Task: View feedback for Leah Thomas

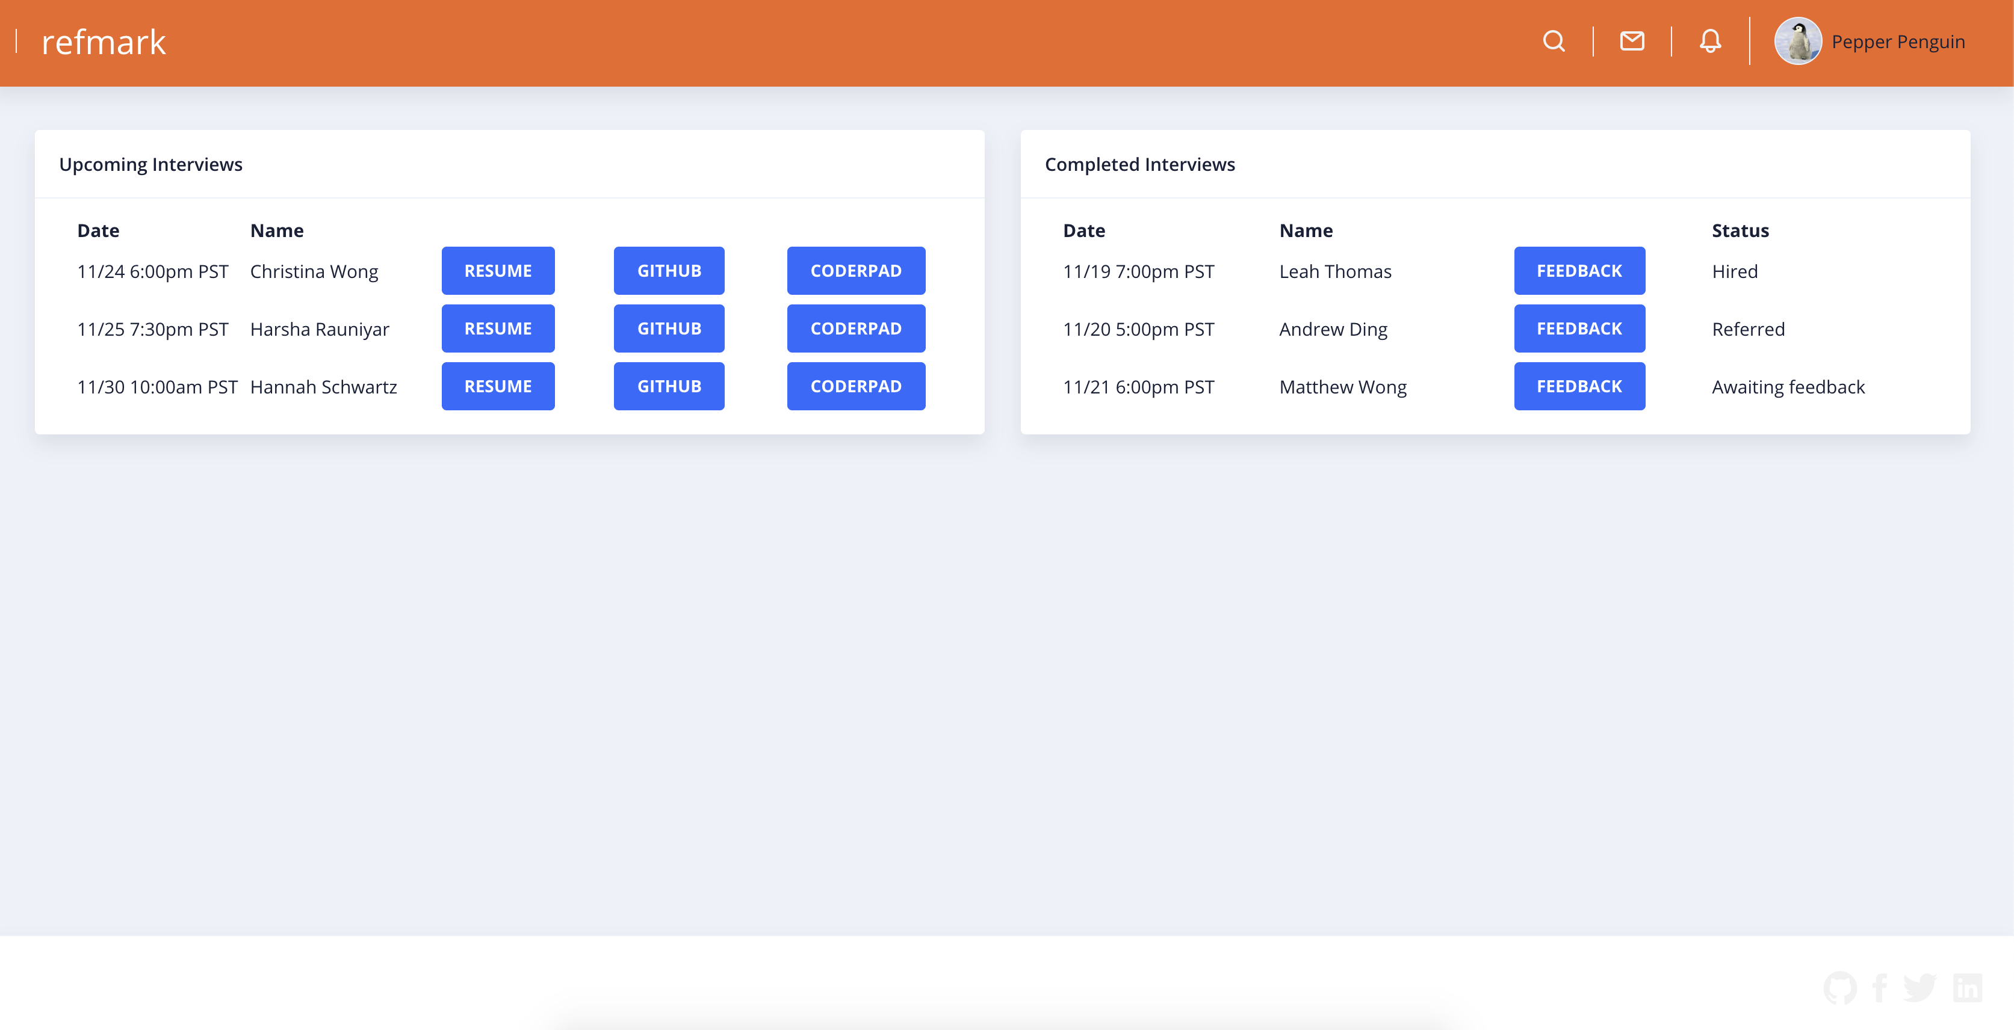Action: (x=1579, y=270)
